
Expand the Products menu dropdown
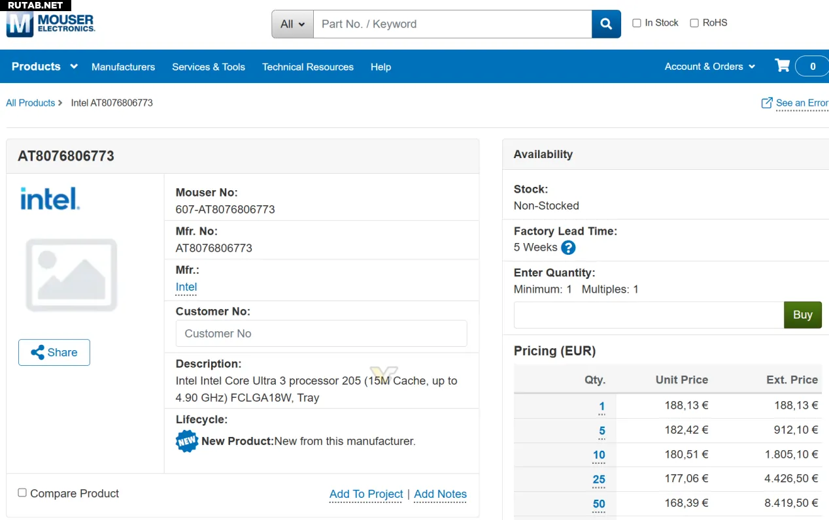point(44,67)
